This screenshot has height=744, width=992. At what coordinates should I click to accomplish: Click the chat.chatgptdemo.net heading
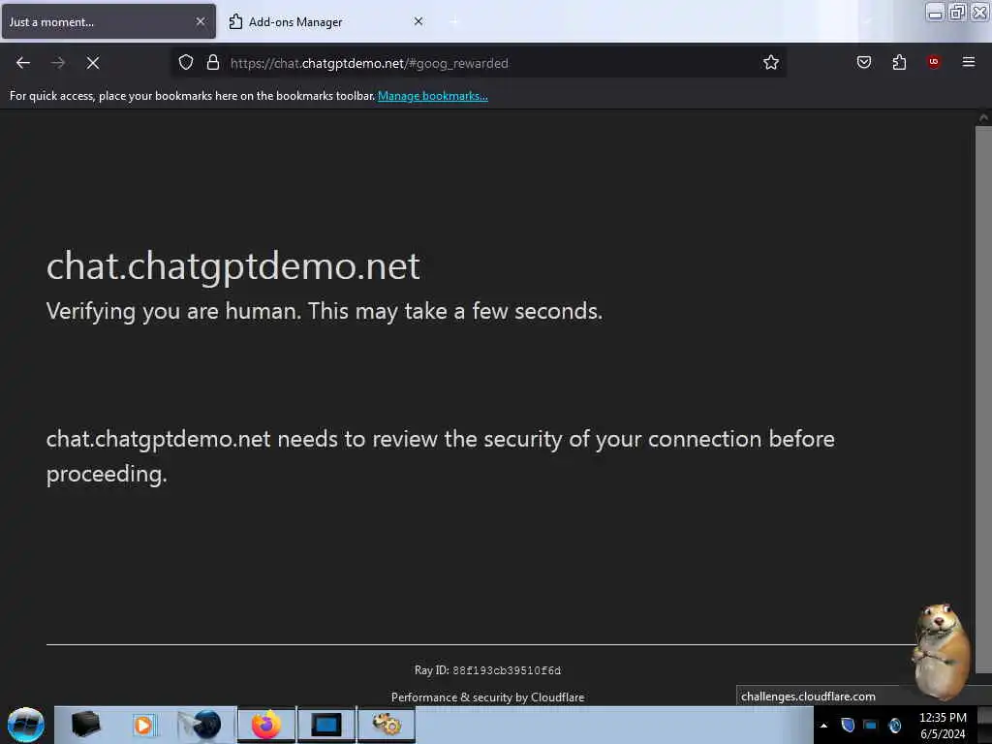tap(232, 265)
